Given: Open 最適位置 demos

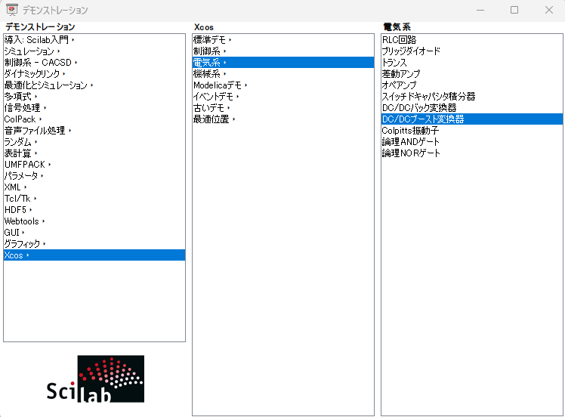Looking at the screenshot, I should click(283, 119).
